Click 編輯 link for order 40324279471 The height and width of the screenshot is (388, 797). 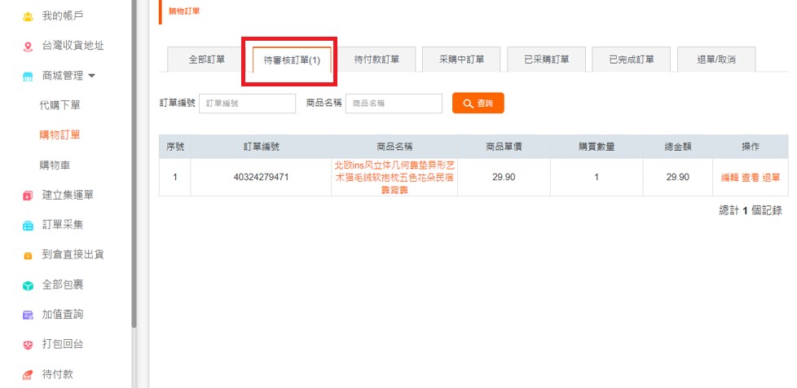click(x=729, y=177)
